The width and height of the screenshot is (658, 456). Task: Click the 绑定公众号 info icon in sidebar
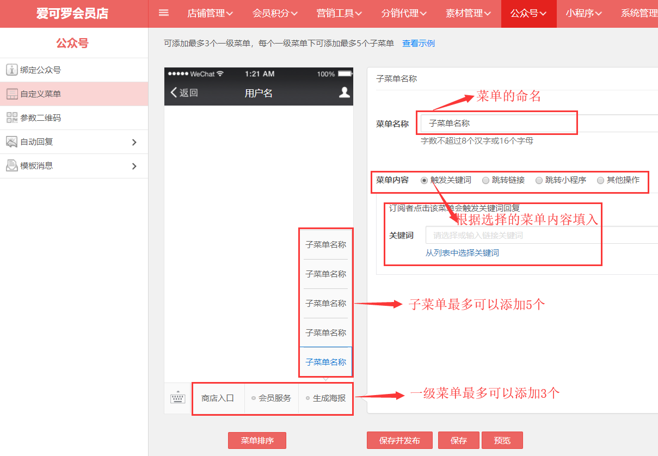(x=11, y=70)
